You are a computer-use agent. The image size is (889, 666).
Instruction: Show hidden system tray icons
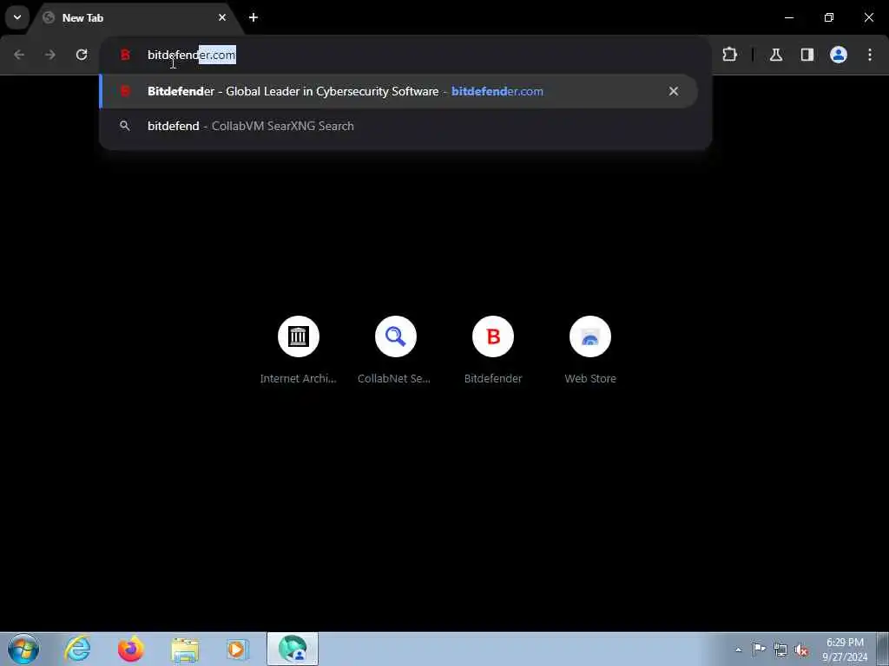[x=738, y=650]
